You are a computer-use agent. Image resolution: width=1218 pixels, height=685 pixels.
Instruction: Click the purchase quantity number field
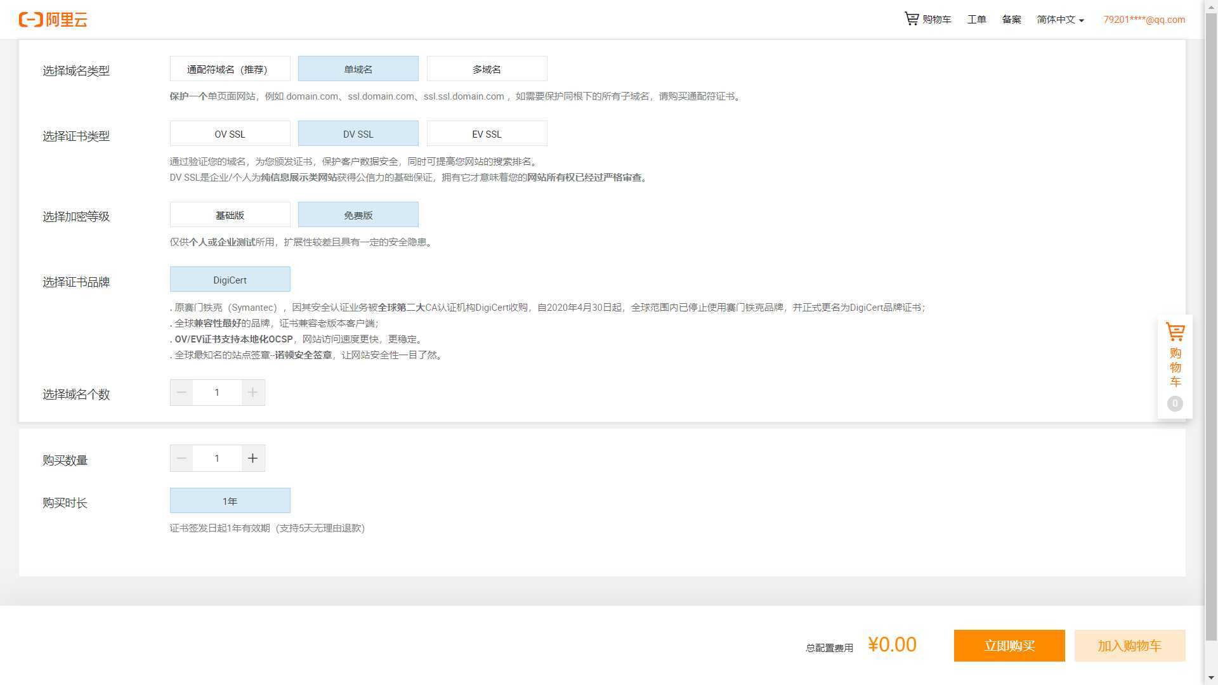(217, 458)
